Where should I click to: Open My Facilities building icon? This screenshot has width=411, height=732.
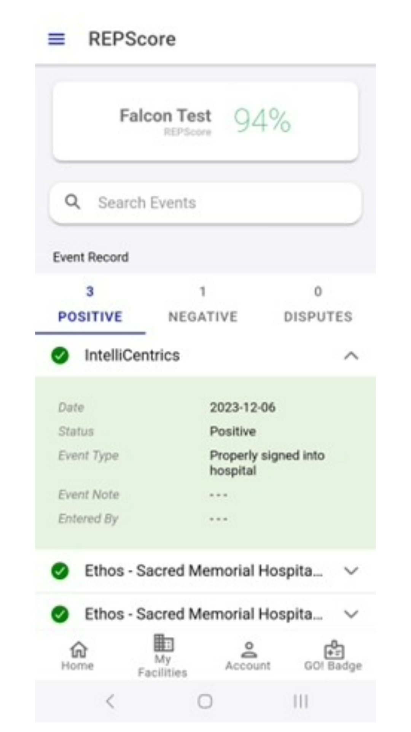tap(163, 644)
